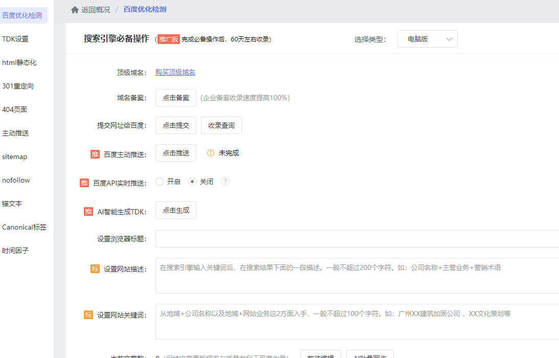The width and height of the screenshot is (559, 358).
Task: Click into the 设置网站描述 textarea
Action: tap(357, 276)
